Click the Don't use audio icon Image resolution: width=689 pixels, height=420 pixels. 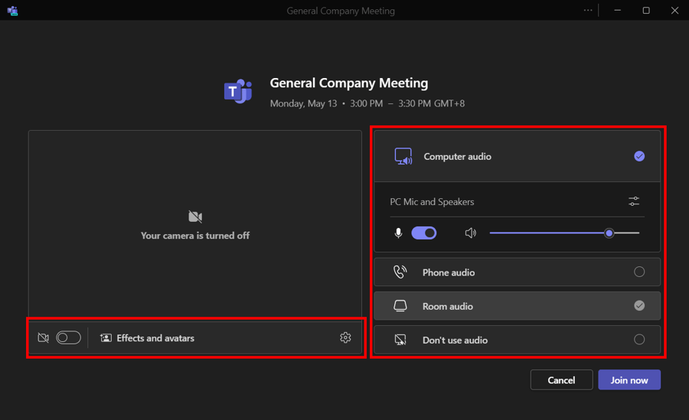[400, 340]
